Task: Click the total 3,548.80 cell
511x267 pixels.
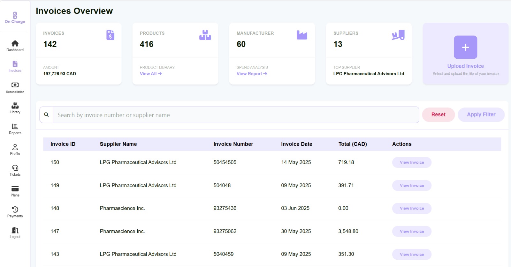Action: click(x=348, y=231)
